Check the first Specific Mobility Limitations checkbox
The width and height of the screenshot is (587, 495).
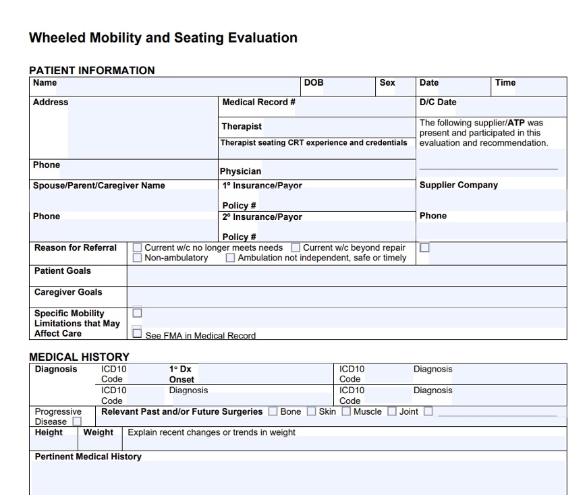click(137, 313)
